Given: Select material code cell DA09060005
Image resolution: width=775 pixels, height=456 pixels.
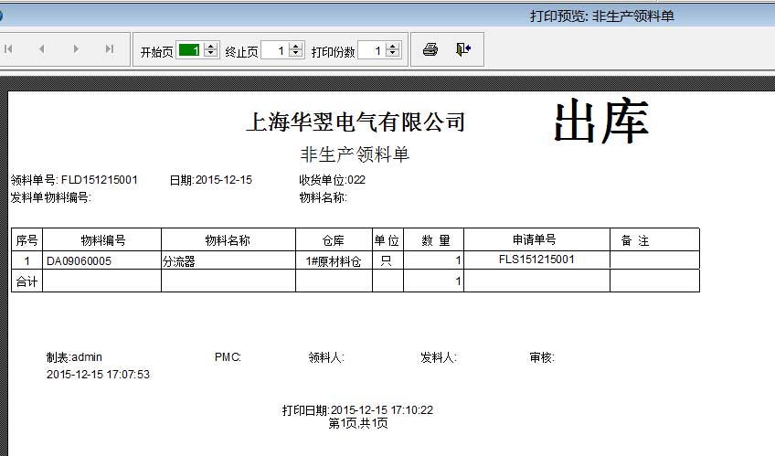Looking at the screenshot, I should (80, 260).
